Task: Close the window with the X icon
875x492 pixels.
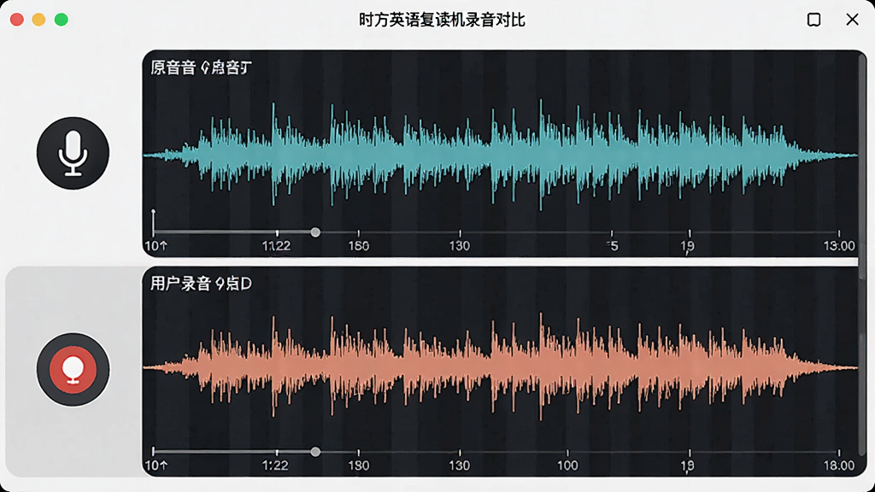Action: click(852, 20)
